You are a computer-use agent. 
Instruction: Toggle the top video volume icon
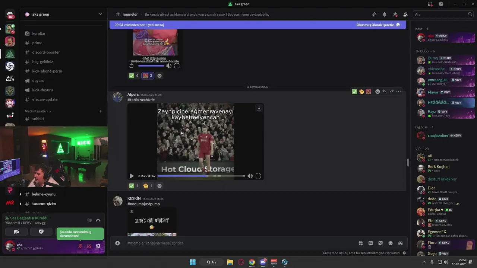[x=169, y=66]
